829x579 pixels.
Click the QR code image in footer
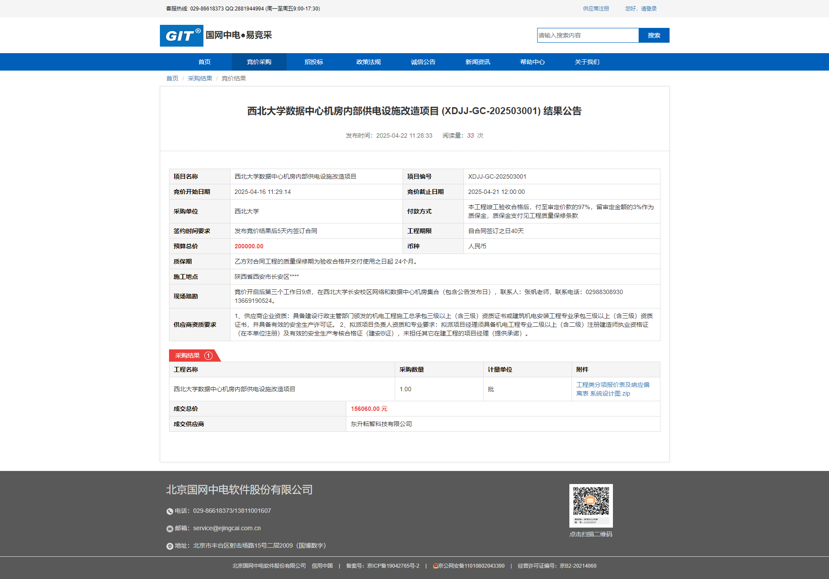pos(591,505)
